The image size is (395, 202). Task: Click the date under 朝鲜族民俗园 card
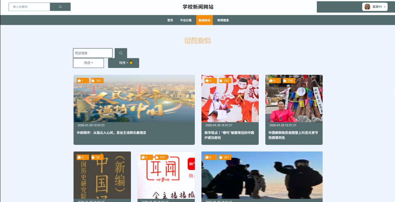click(283, 125)
